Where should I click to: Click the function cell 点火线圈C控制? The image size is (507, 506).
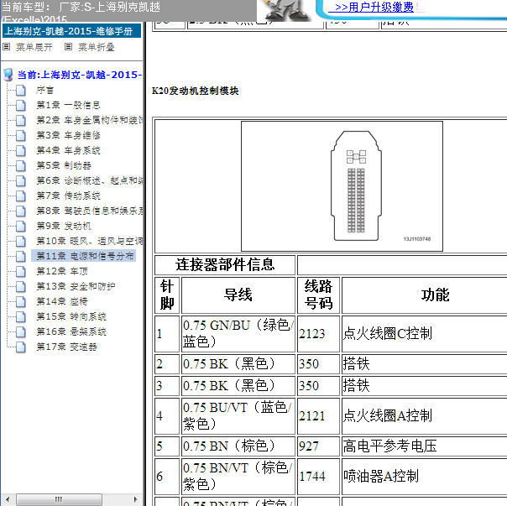pyautogui.click(x=424, y=334)
